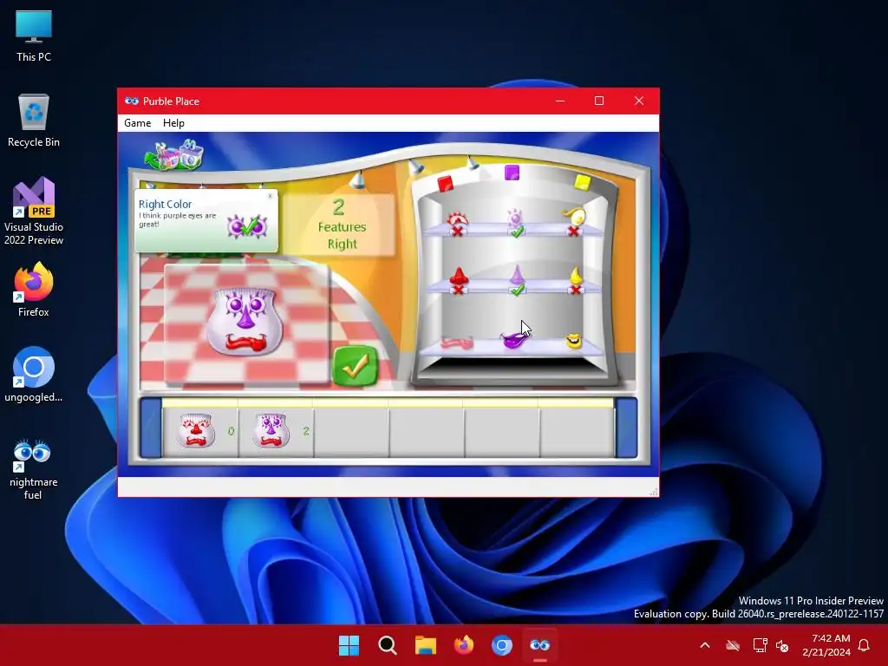Open the Help menu
888x666 pixels.
tap(173, 123)
